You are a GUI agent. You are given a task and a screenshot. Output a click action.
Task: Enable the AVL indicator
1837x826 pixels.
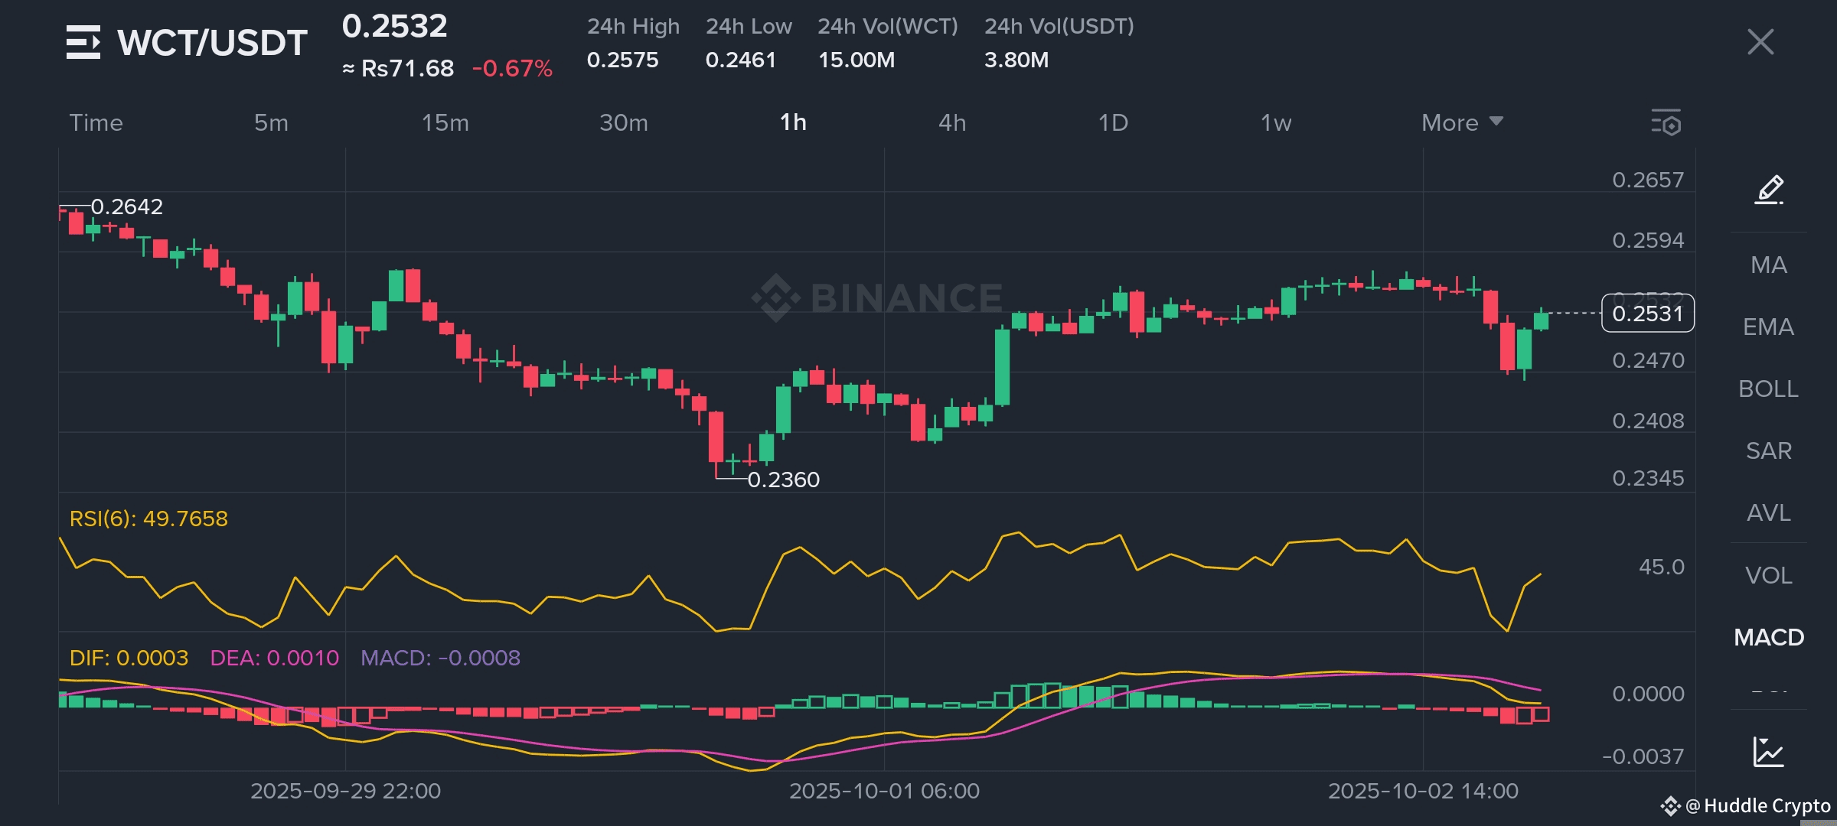tap(1768, 512)
